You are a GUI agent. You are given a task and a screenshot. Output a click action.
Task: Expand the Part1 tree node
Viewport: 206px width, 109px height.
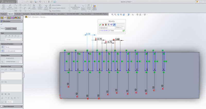coord(24,17)
